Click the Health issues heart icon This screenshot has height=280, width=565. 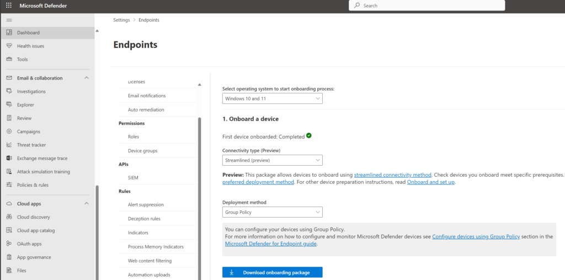pos(9,46)
